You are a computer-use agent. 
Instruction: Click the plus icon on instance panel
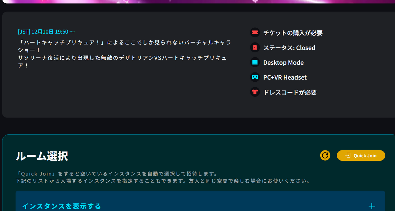coord(372,206)
